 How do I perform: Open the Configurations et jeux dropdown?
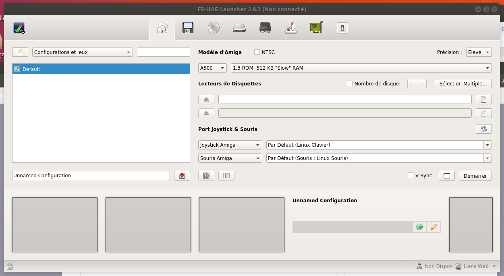[x=83, y=52]
